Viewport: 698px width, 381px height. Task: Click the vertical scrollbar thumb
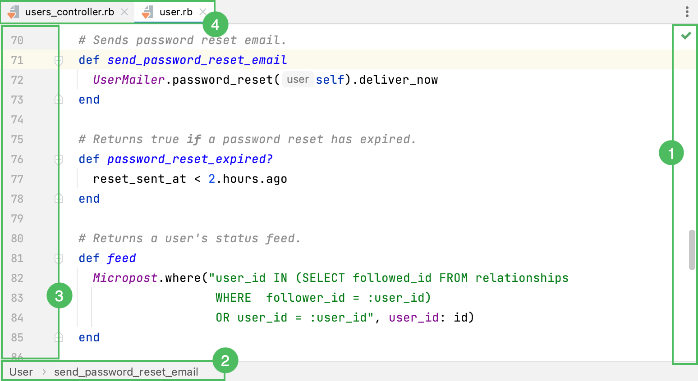692,250
